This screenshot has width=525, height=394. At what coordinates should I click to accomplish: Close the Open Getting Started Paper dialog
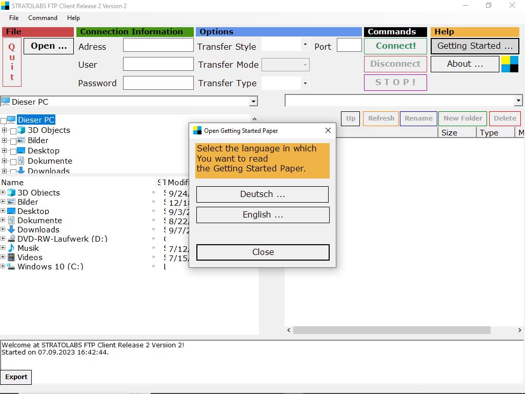coord(328,130)
